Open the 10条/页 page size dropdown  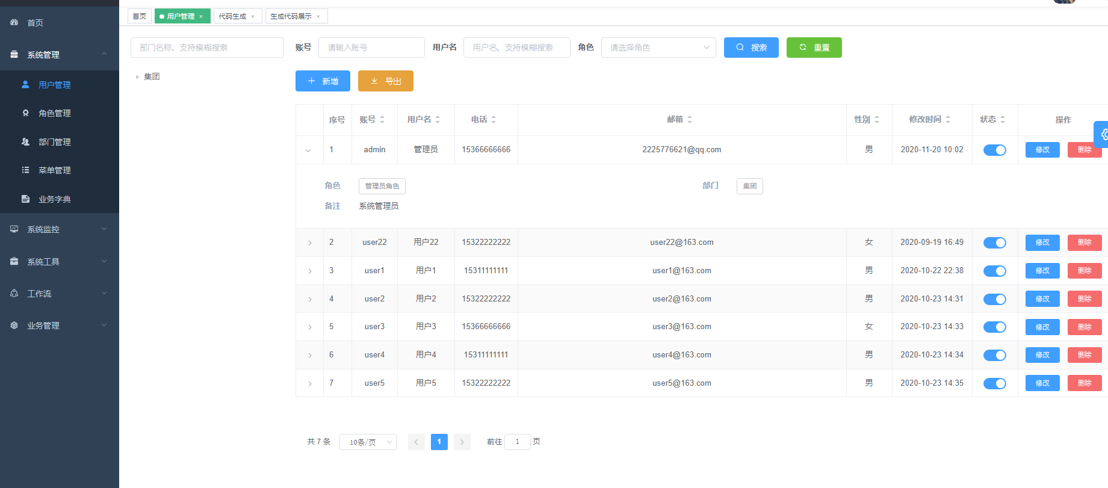point(368,442)
